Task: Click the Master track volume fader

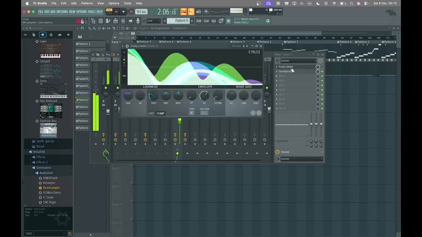Action: (x=108, y=112)
